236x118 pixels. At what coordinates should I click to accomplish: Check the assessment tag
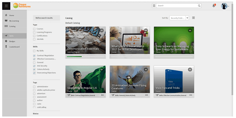click(34, 97)
